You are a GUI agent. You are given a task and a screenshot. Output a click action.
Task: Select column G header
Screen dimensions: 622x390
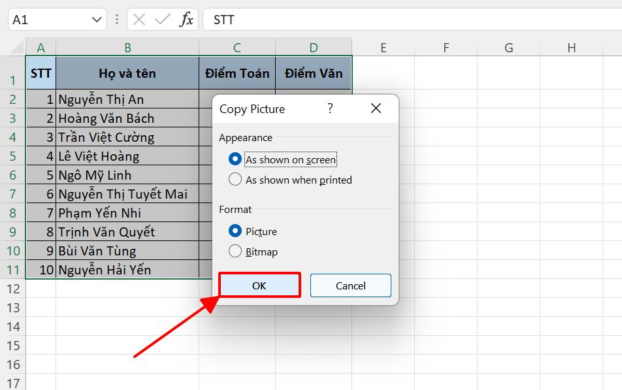(508, 48)
